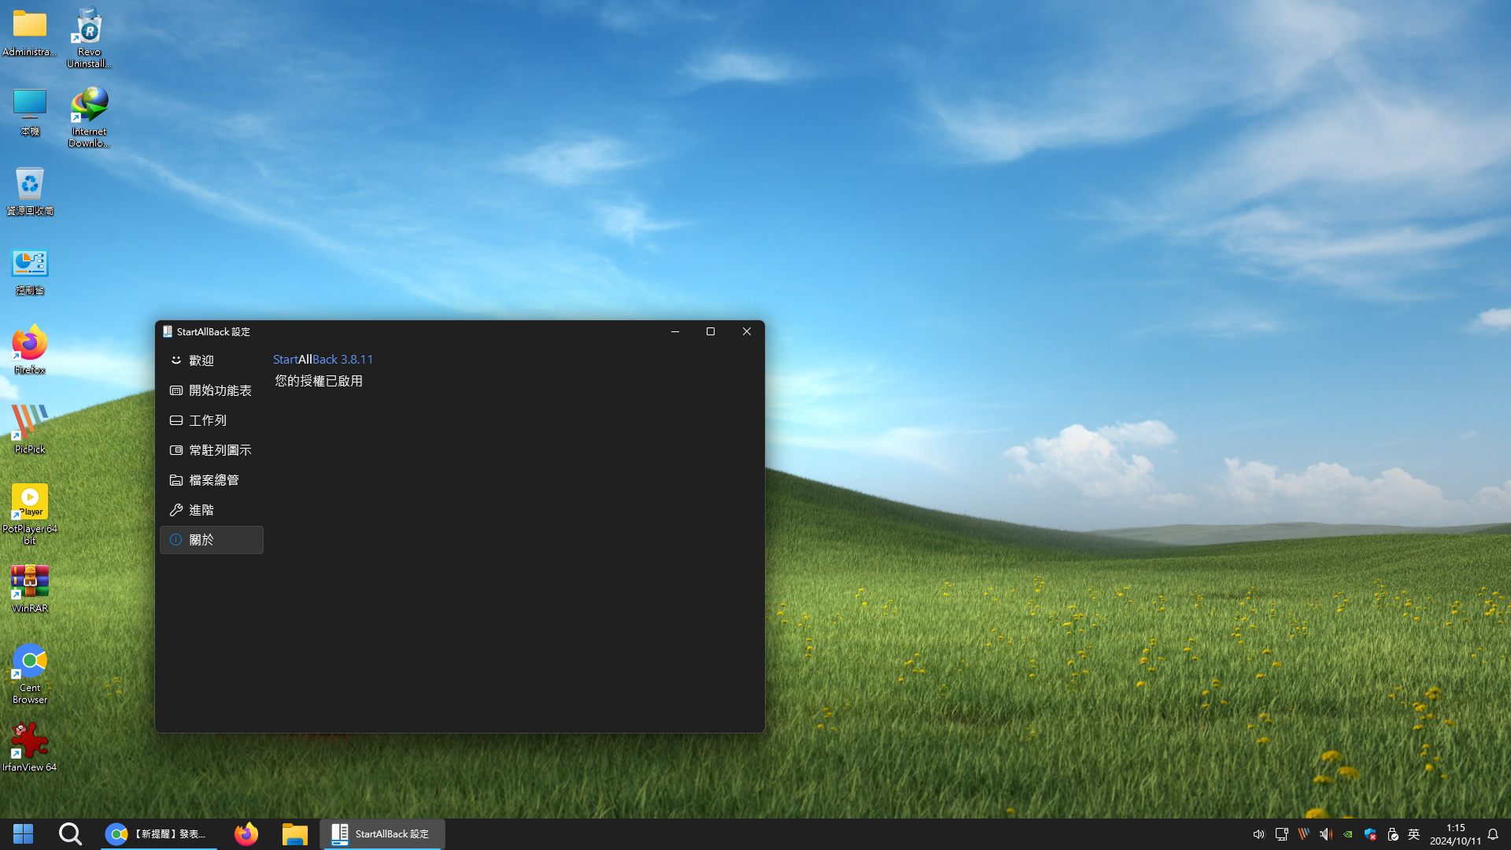
Task: Go to the 工作列 taskbar section
Action: coord(211,420)
